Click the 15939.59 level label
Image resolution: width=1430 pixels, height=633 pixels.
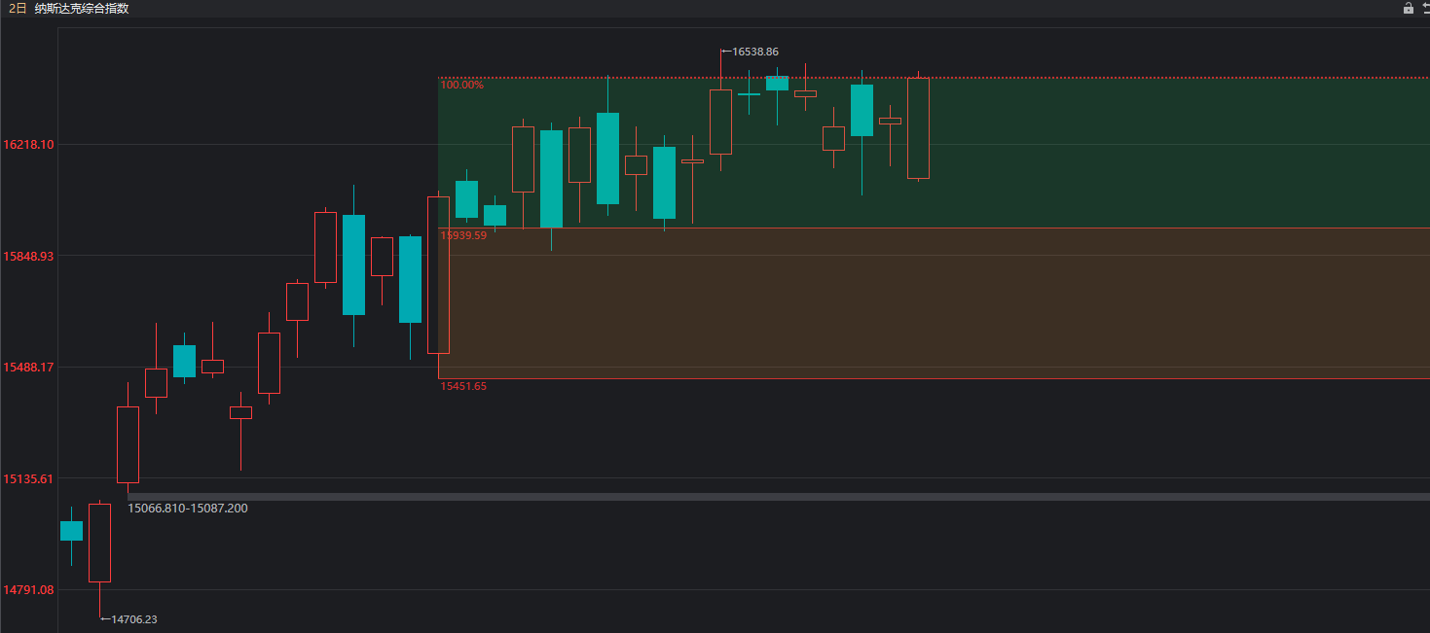point(464,235)
